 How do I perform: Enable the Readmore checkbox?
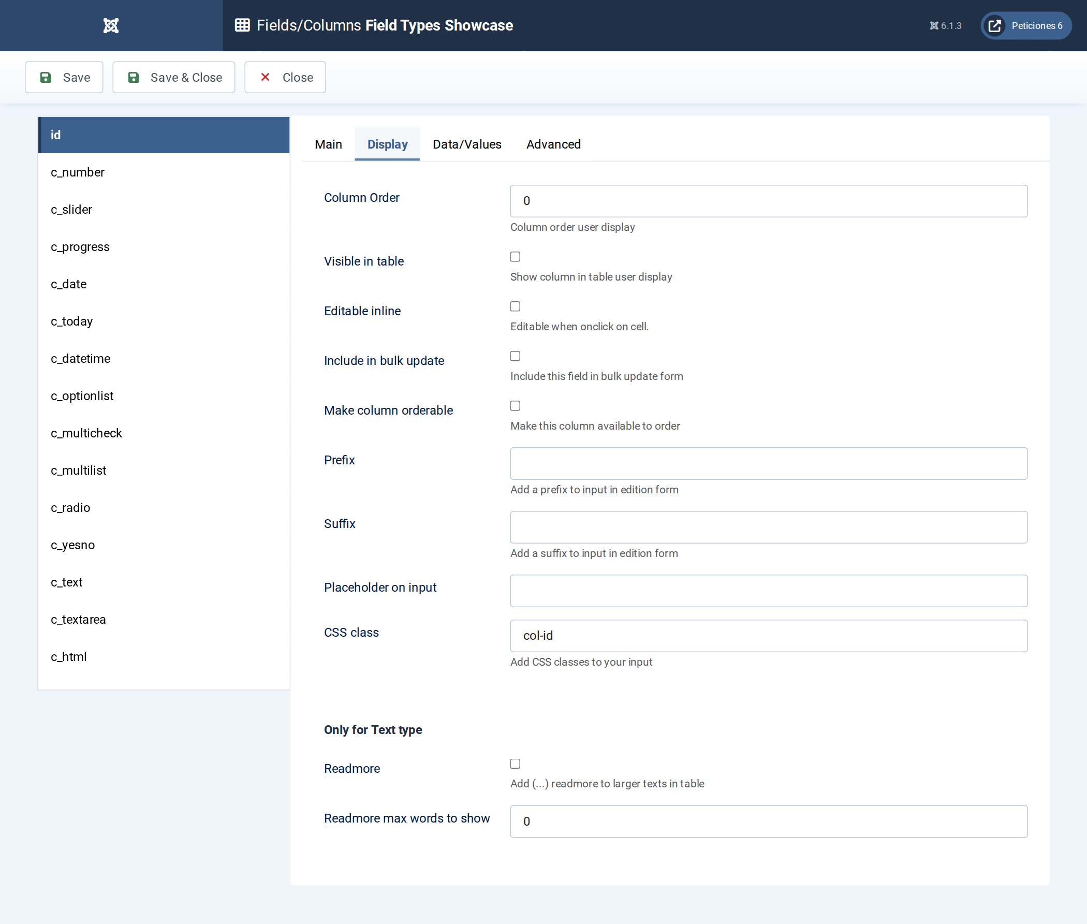click(x=515, y=764)
